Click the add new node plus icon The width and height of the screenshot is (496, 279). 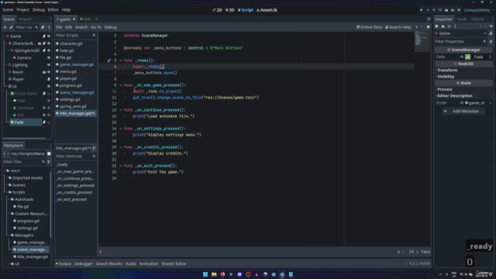point(5,28)
